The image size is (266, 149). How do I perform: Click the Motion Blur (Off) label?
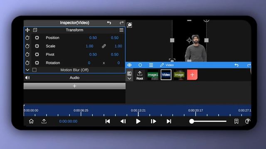(x=74, y=70)
